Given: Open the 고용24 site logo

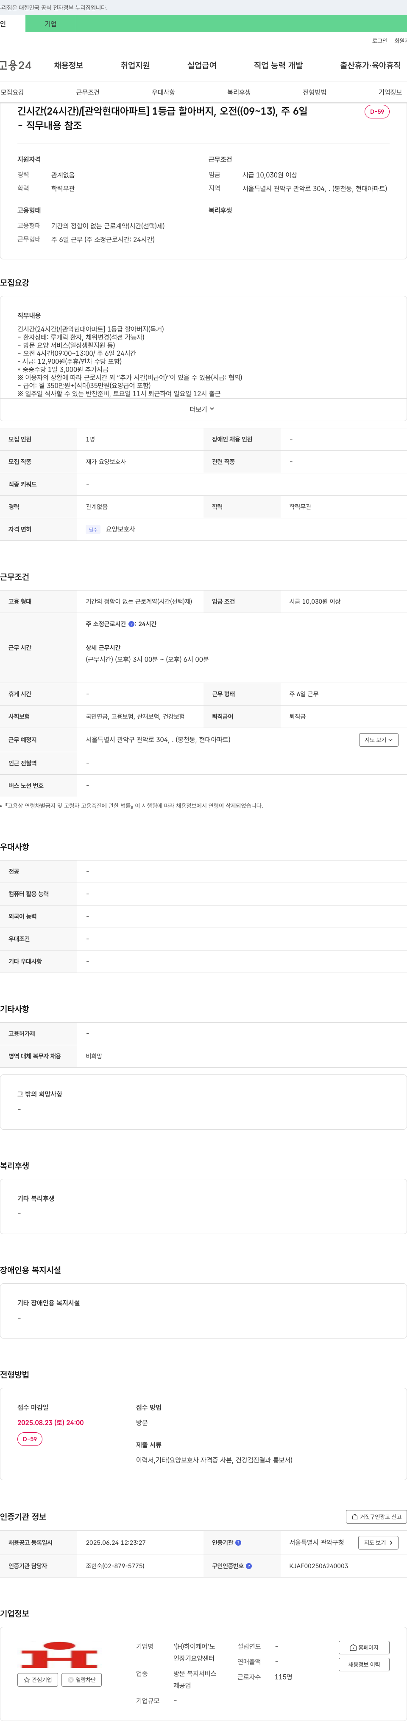Looking at the screenshot, I should tap(15, 65).
